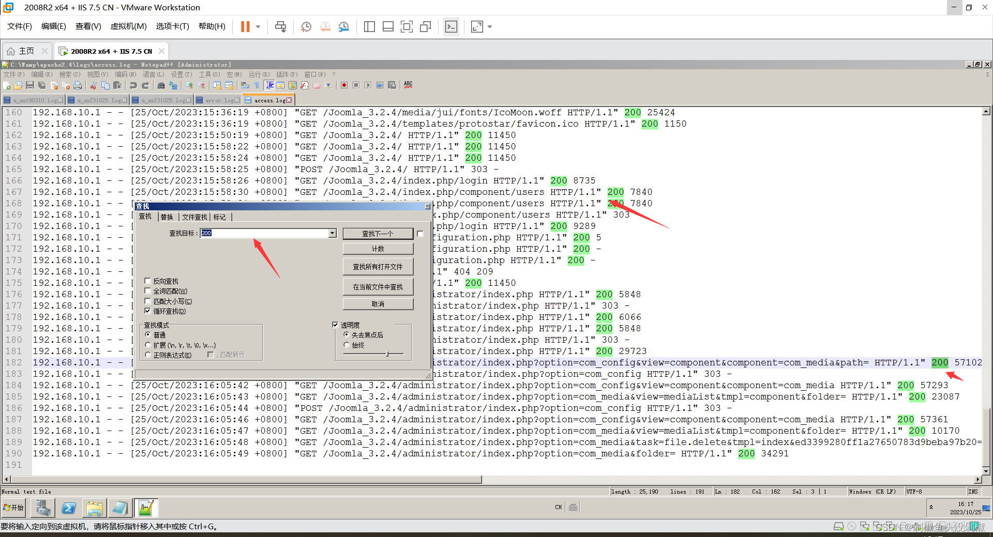Open the Notepad++ 插件(P) menu
This screenshot has height=537, width=993.
(287, 74)
